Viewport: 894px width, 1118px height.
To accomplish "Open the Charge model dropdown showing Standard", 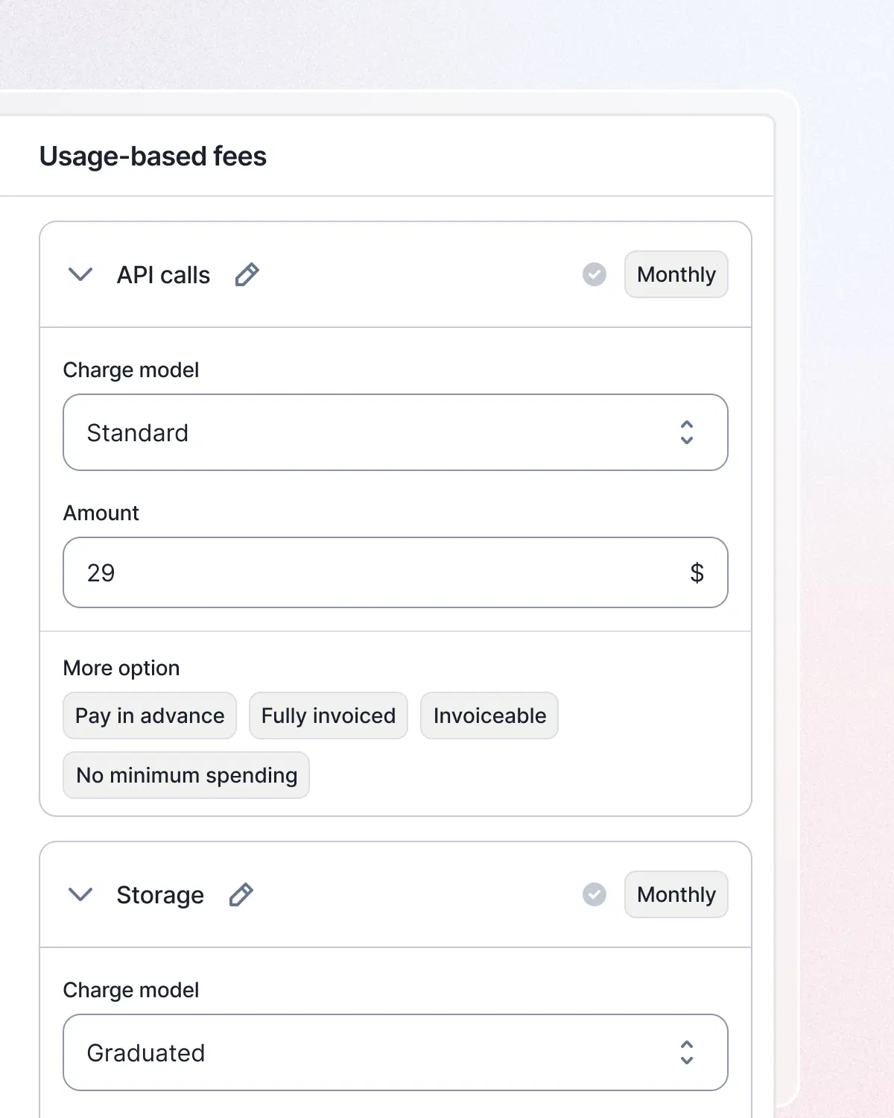I will (x=395, y=432).
